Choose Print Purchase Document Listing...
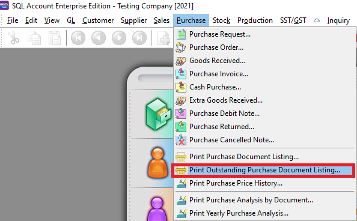Viewport: 357px width, 221px height. 264,157
